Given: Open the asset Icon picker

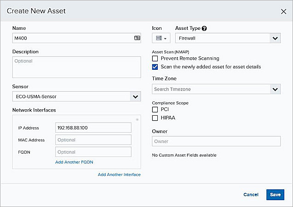Looking at the screenshot, I should pyautogui.click(x=161, y=39).
